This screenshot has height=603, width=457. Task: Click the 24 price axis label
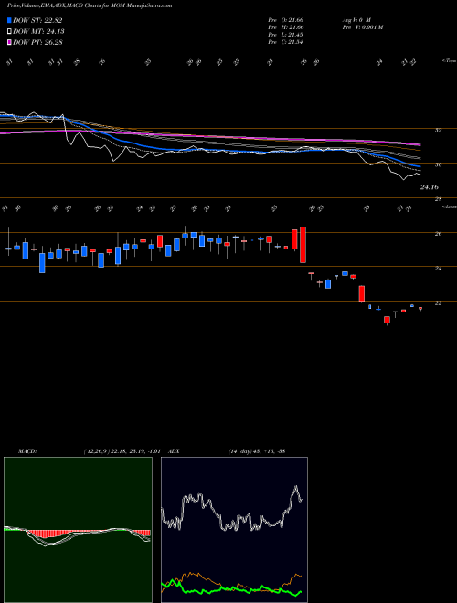[438, 269]
